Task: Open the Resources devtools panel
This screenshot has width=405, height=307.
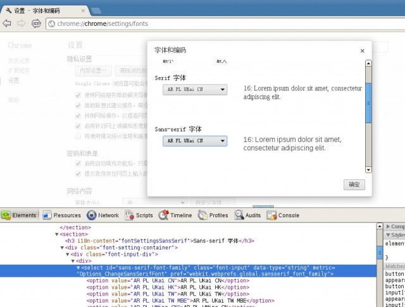Action: click(62, 215)
